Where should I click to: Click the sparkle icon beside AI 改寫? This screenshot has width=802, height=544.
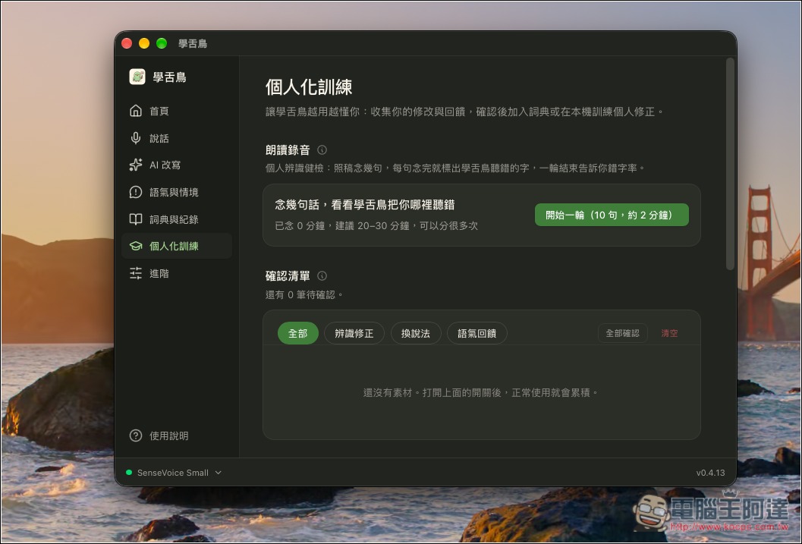pos(136,165)
